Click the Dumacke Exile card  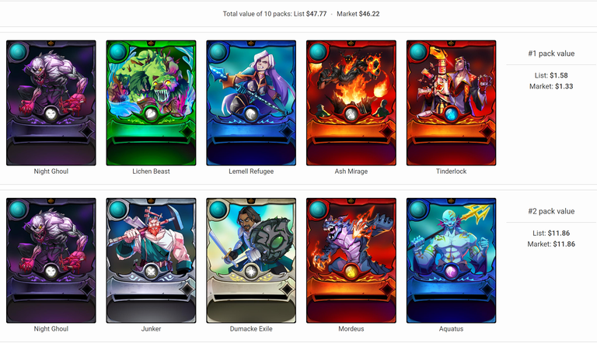click(251, 261)
